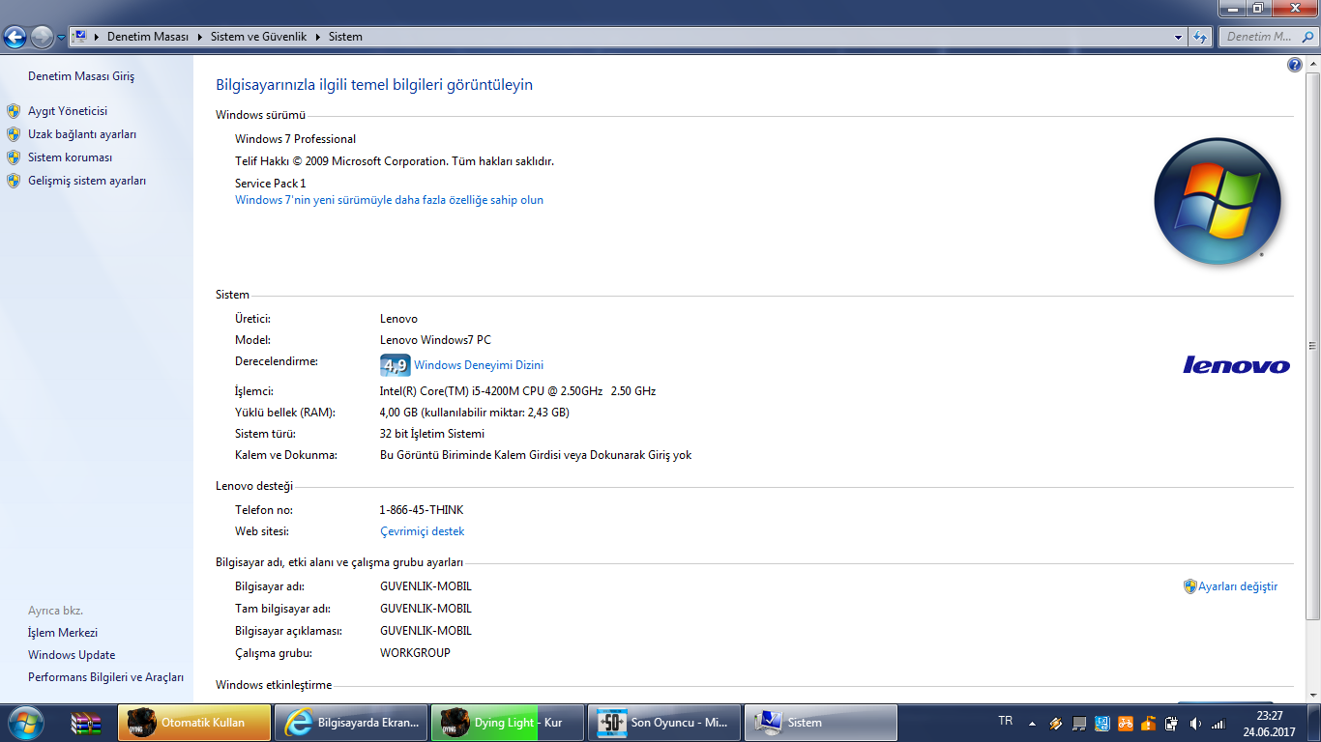
Task: Click the forward navigation arrow button
Action: click(42, 37)
